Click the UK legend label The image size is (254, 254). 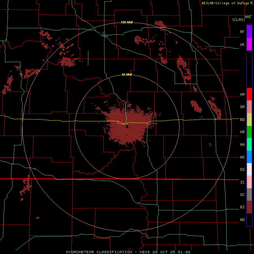pyautogui.click(x=242, y=44)
